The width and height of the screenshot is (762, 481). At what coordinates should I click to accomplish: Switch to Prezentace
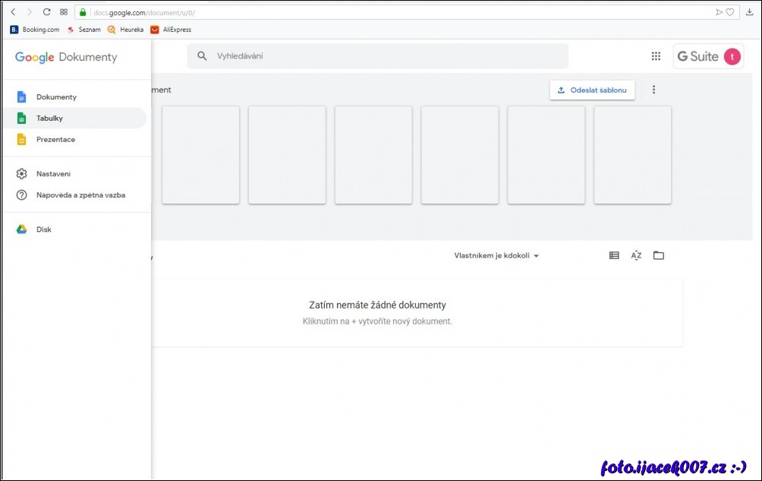[55, 139]
